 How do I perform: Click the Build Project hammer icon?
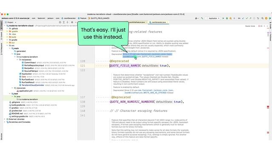tap(202, 18)
